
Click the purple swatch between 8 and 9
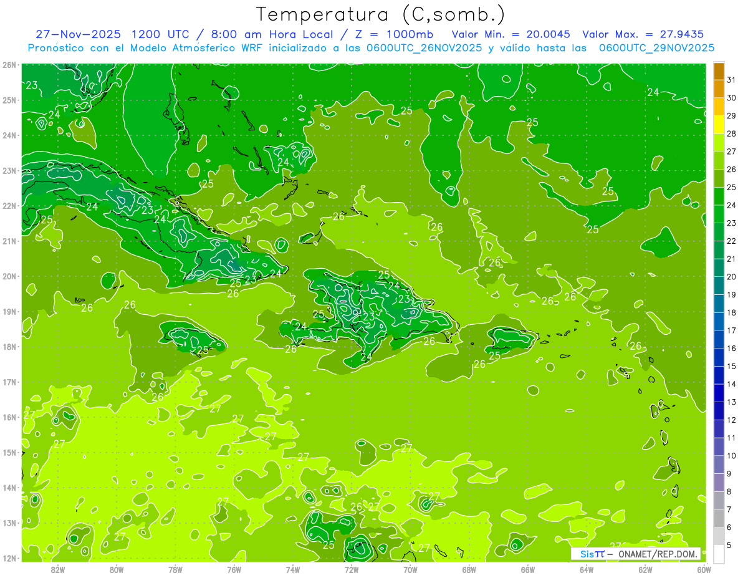(719, 483)
